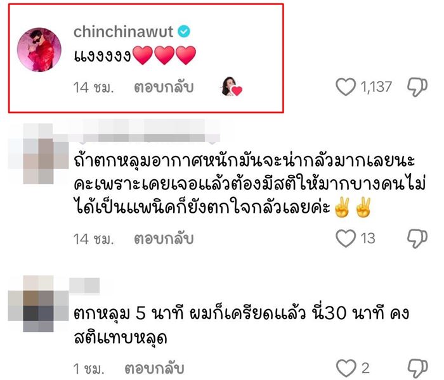Click the 1,137 like count

pos(376,87)
